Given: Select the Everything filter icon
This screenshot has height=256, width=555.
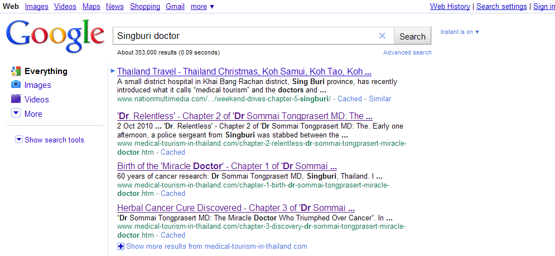Looking at the screenshot, I should [16, 71].
